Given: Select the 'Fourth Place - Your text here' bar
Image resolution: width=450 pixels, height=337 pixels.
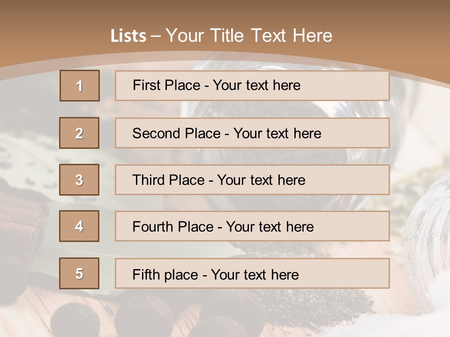Looking at the screenshot, I should coord(252,227).
